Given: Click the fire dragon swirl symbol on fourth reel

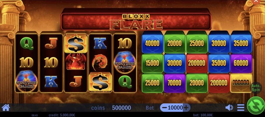Looking at the screenshot, I should 100,62.
